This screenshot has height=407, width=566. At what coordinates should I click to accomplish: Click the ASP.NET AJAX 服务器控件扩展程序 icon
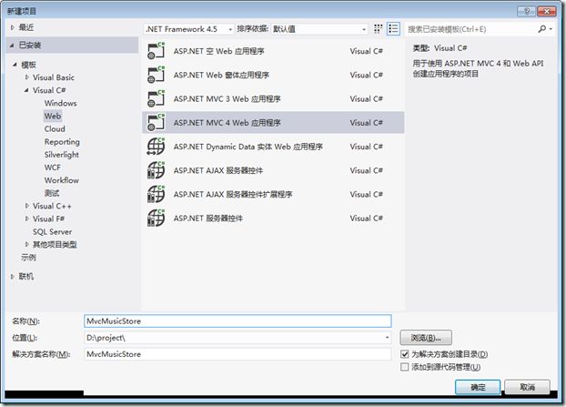(x=156, y=194)
